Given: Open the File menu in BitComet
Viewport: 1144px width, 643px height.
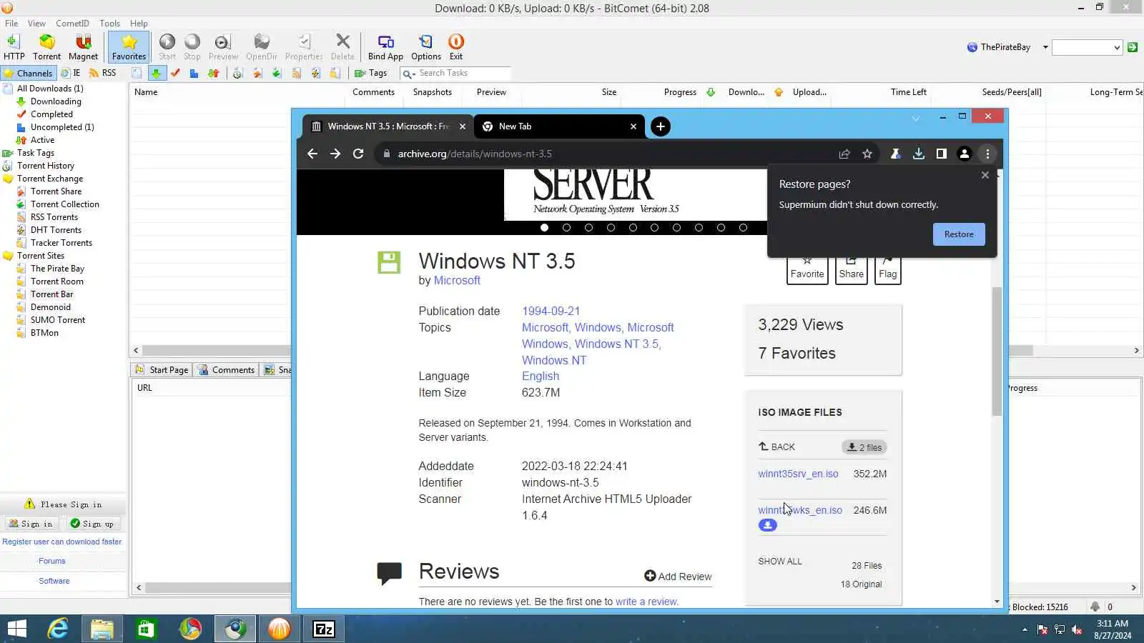Looking at the screenshot, I should pos(11,24).
